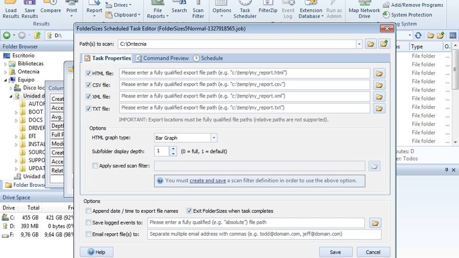Click Run as Admin
459x258 pixels.
point(334,10)
